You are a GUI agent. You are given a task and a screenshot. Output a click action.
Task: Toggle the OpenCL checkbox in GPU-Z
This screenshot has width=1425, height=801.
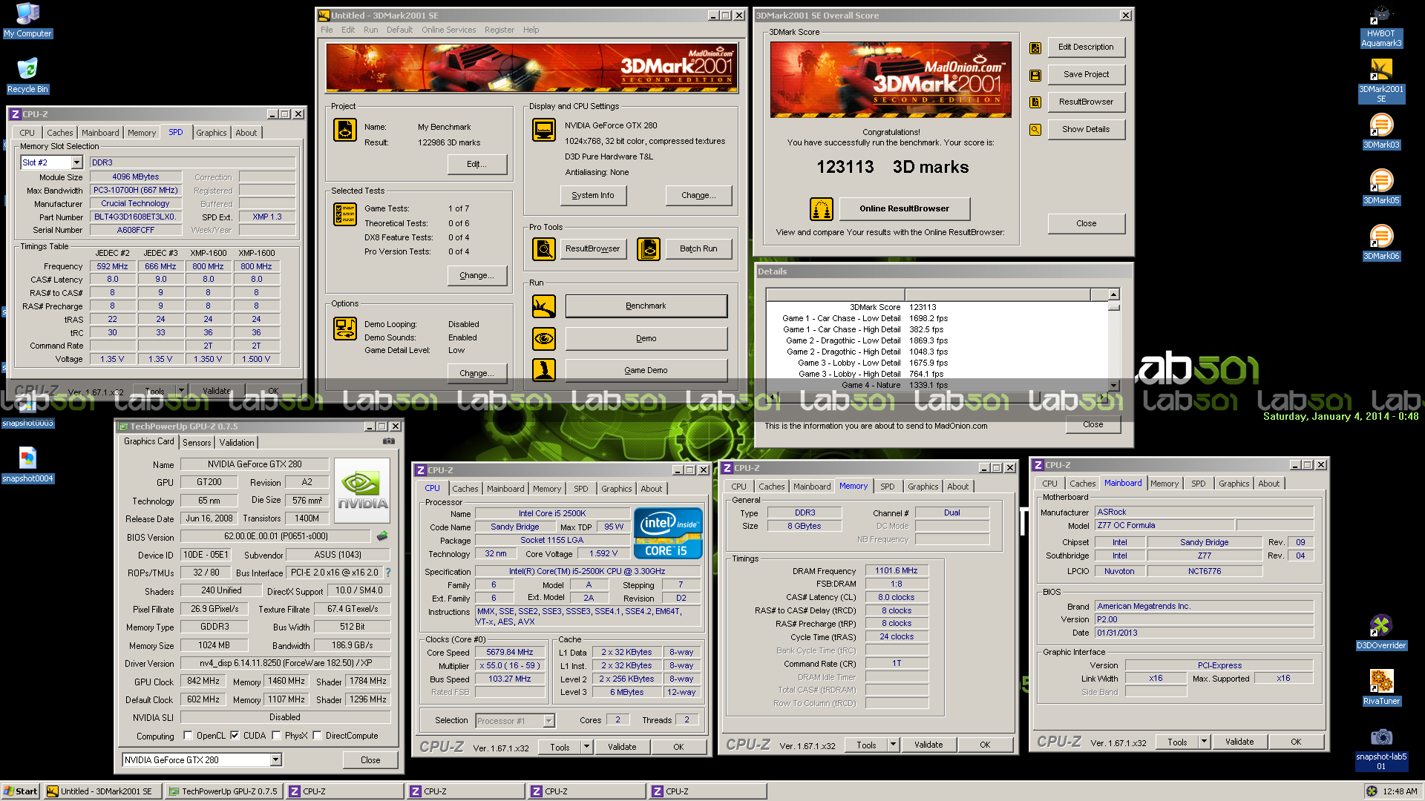(188, 736)
